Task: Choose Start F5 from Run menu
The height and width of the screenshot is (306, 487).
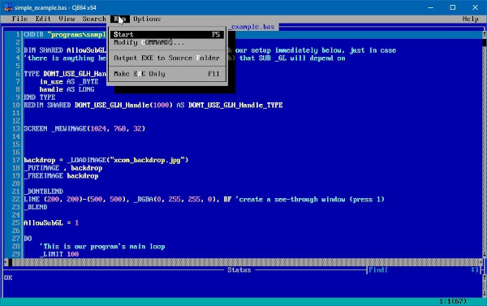Action: point(166,34)
